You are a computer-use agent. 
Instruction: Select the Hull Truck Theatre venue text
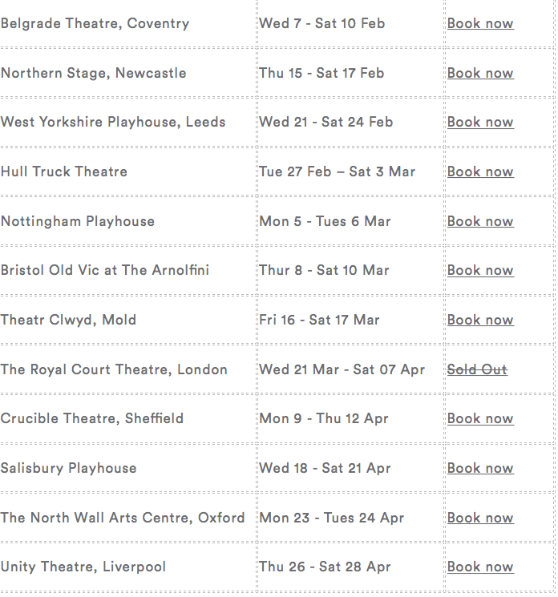[x=64, y=171]
